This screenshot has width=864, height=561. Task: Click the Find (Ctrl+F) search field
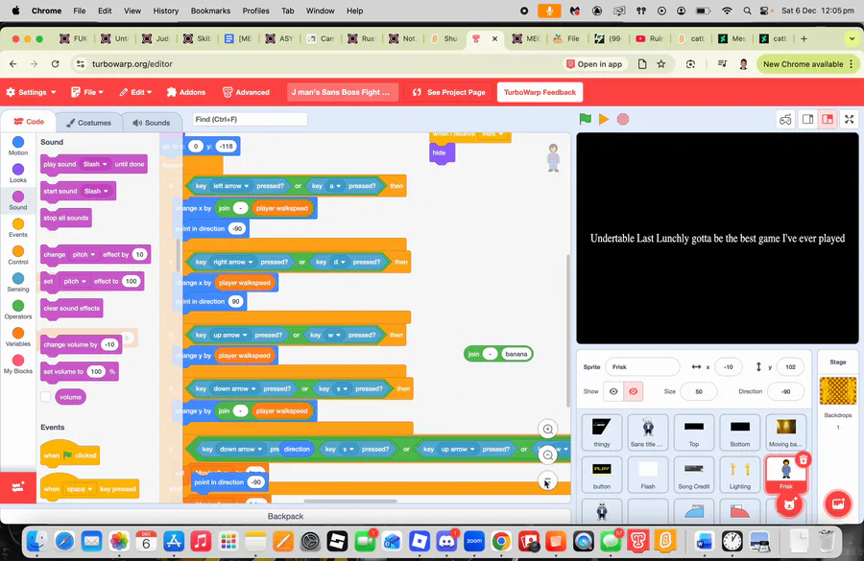point(250,119)
